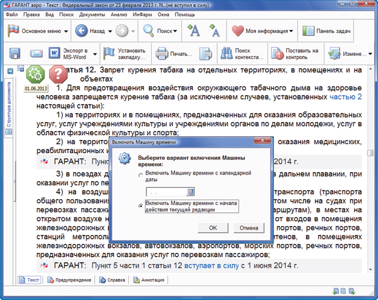Click the envelope send-by-mail icon
Viewport: 378px width, 300px height.
(36, 53)
